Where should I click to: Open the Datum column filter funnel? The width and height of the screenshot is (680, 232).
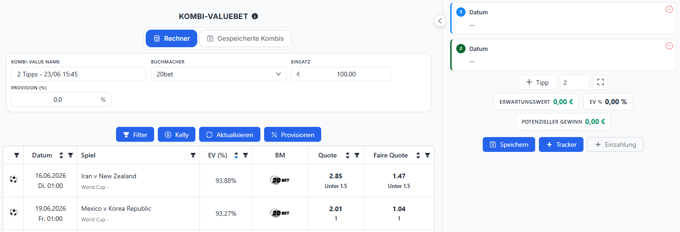coord(71,156)
